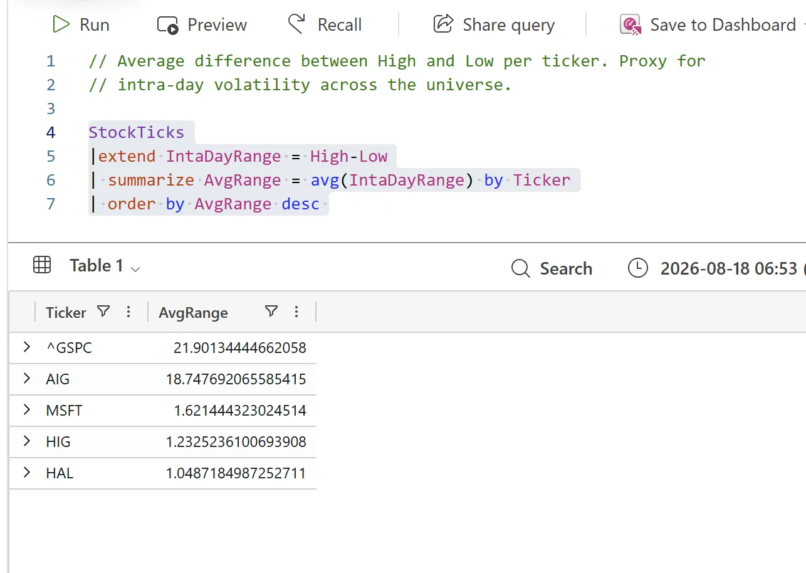
Task: Select the 1.621444323024514 cell
Action: [x=240, y=411]
